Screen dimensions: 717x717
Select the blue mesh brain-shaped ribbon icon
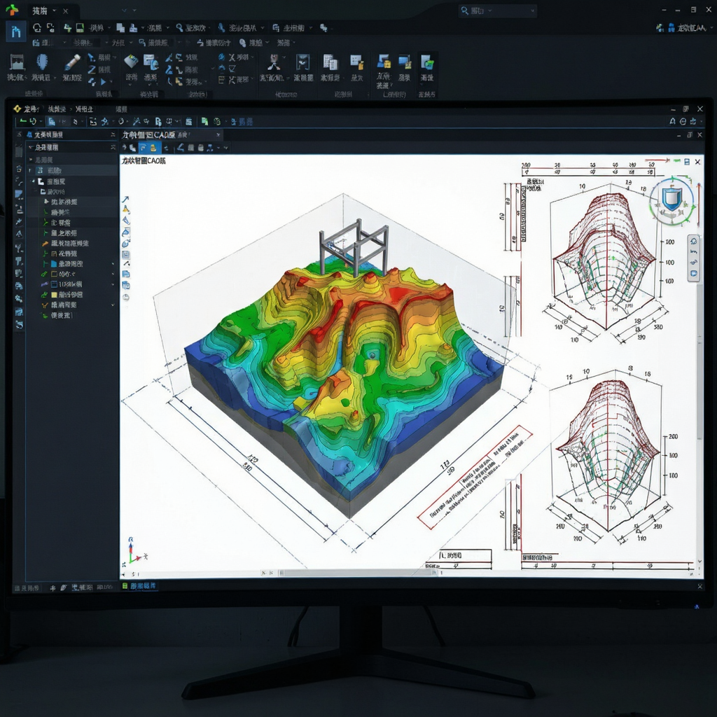click(42, 62)
